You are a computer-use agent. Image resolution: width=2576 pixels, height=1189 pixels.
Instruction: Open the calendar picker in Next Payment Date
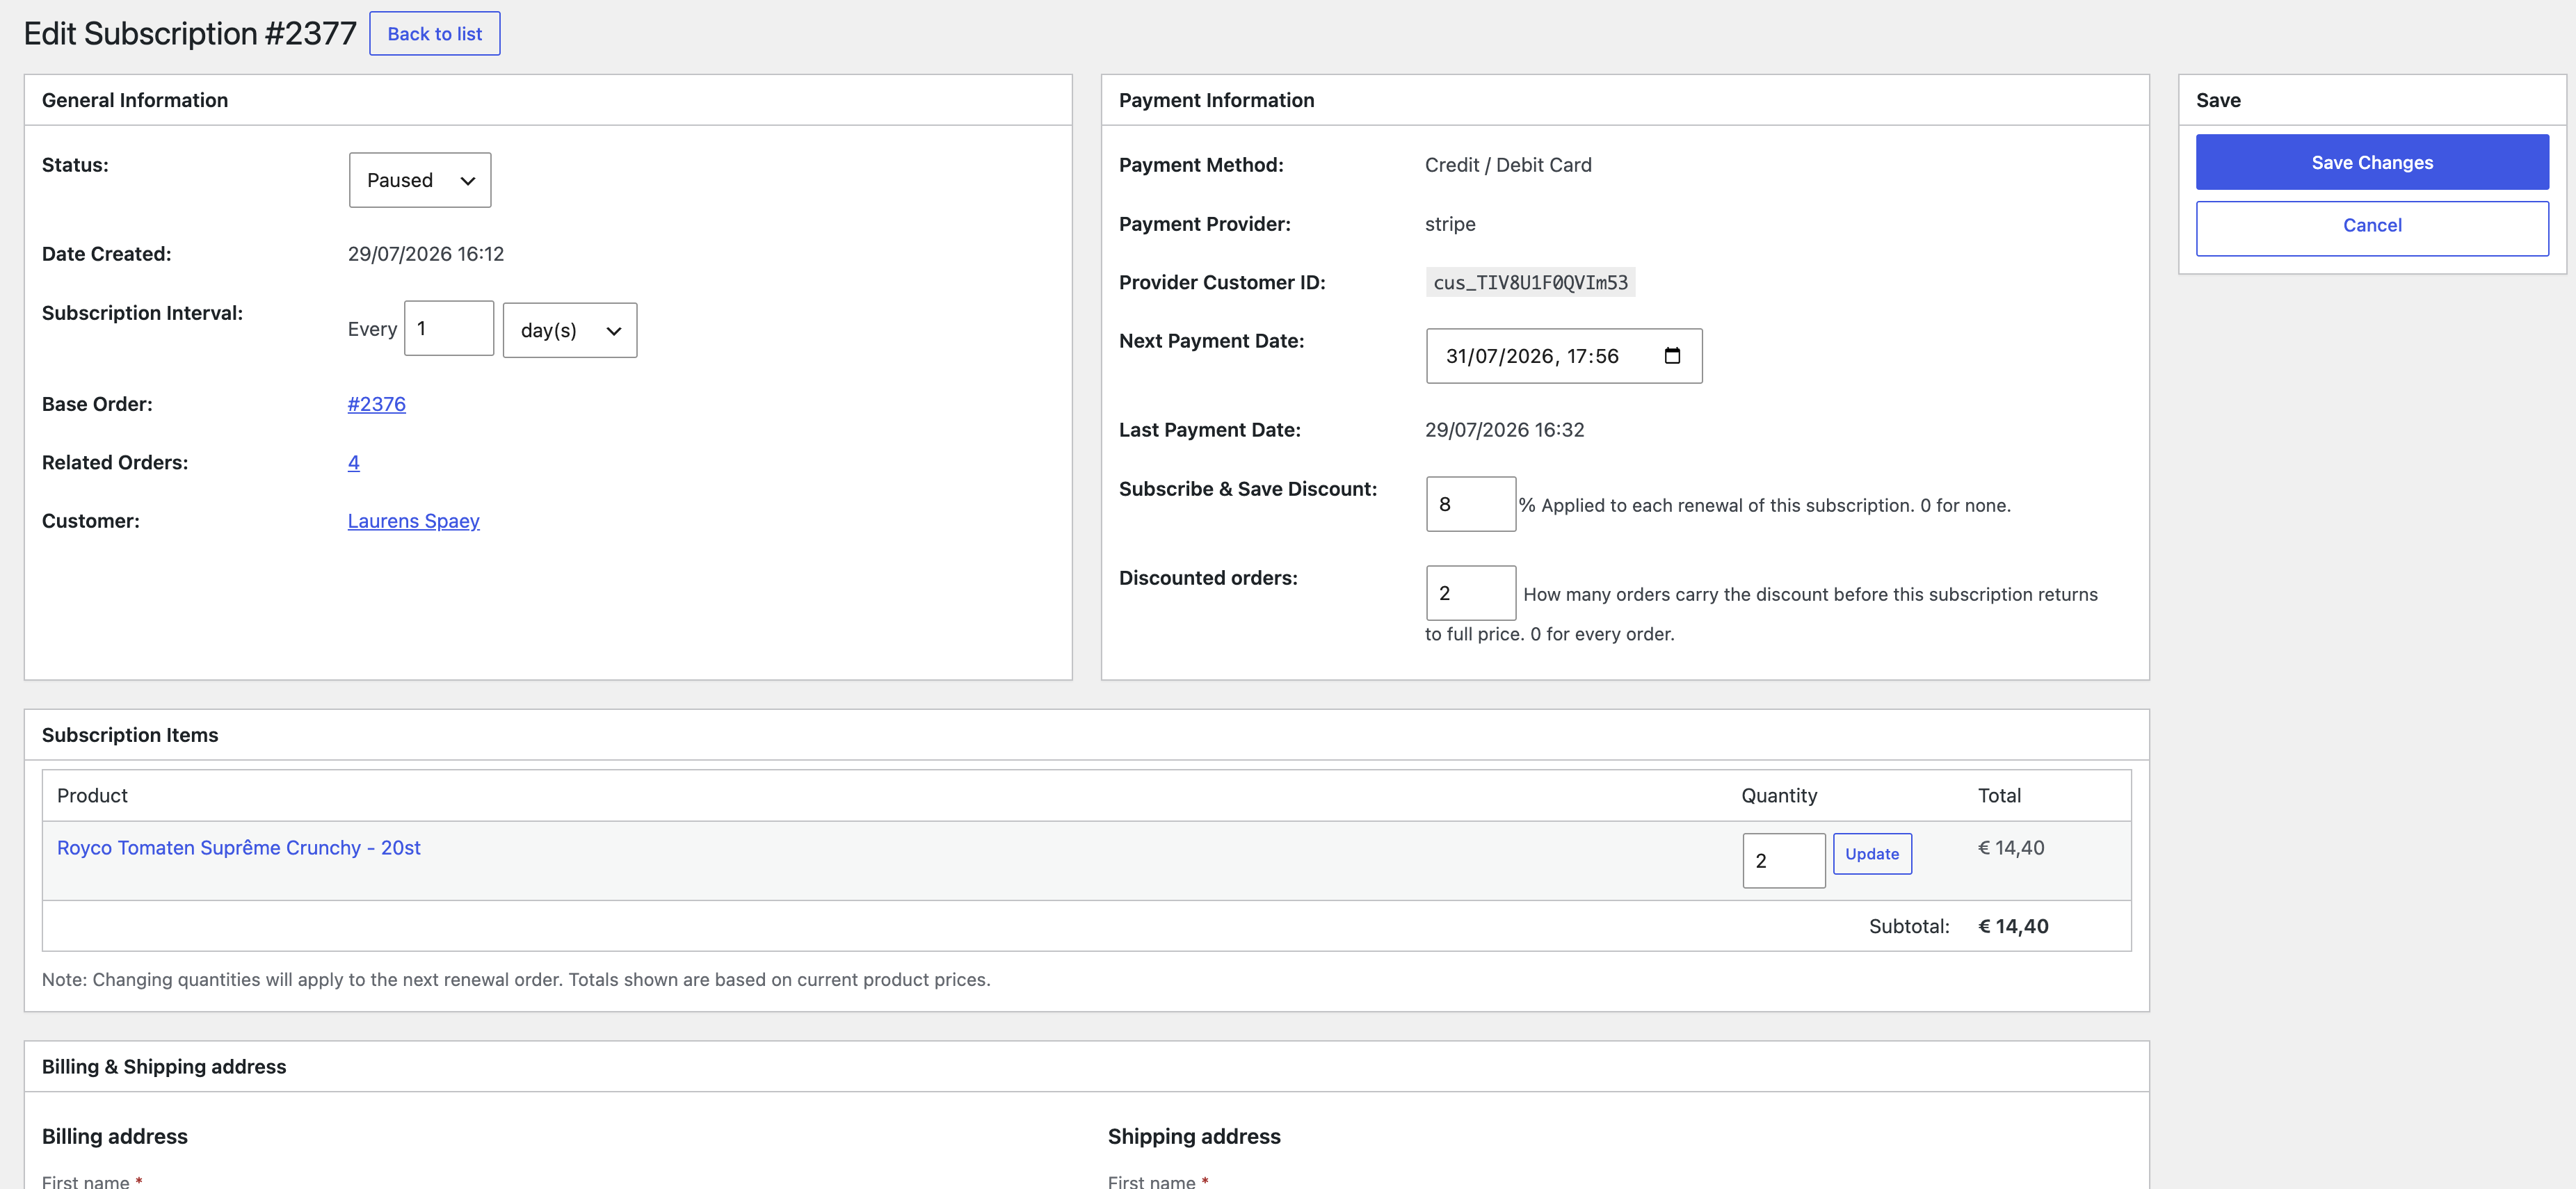click(x=1672, y=356)
